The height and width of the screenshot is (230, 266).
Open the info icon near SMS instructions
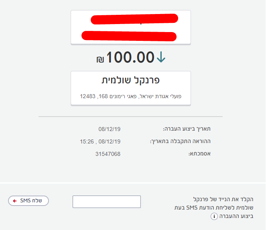[215, 216]
